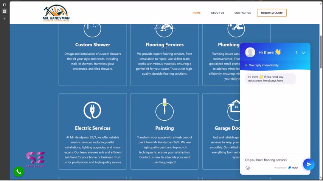Screen dimensions: 323x181
Task: Click the Tidio powered-by logo
Action: [x=293, y=168]
